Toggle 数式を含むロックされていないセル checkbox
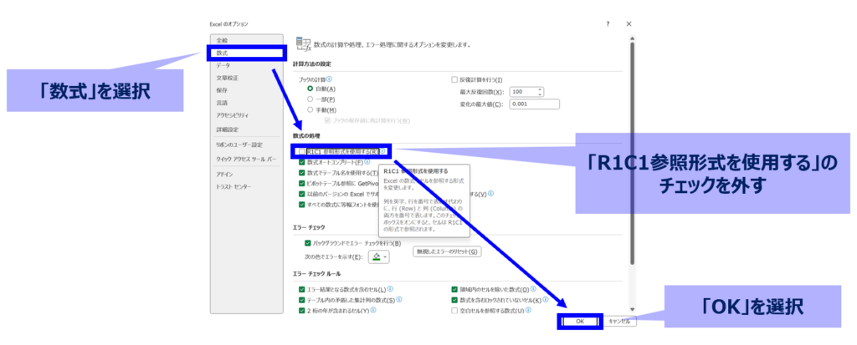This screenshot has width=857, height=345. click(454, 300)
